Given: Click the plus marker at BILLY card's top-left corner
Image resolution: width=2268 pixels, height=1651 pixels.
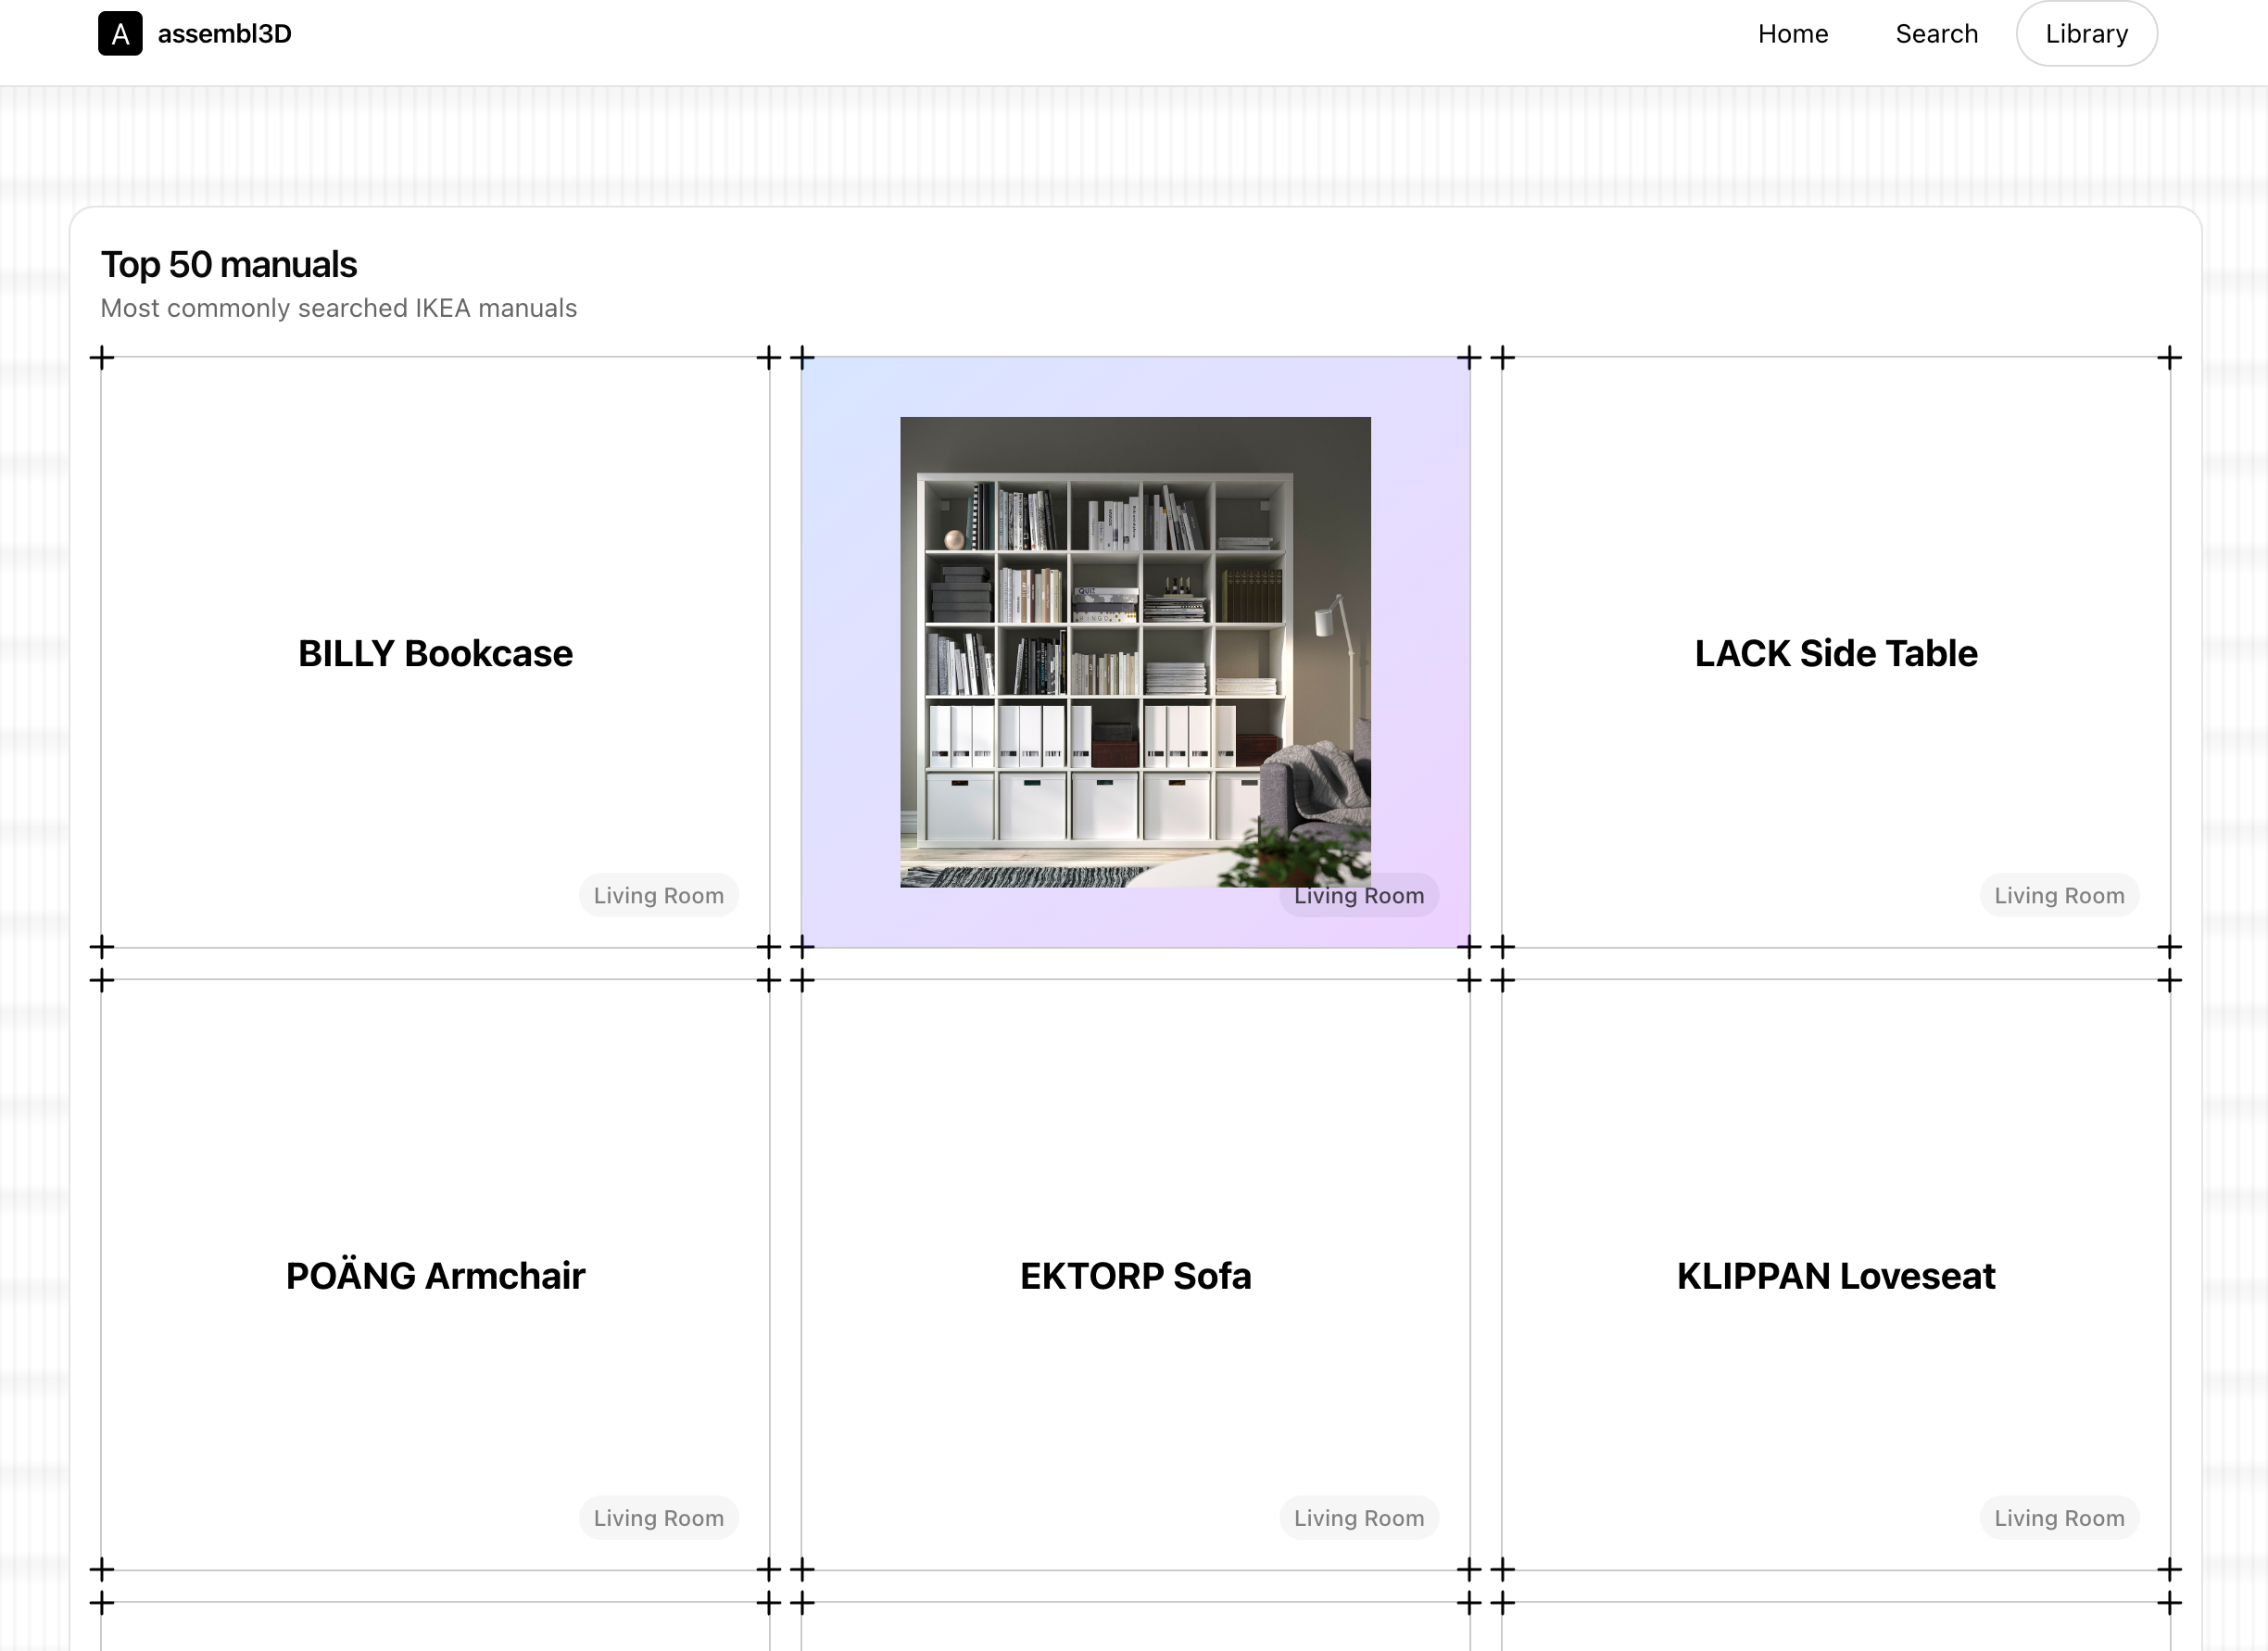Looking at the screenshot, I should point(102,357).
